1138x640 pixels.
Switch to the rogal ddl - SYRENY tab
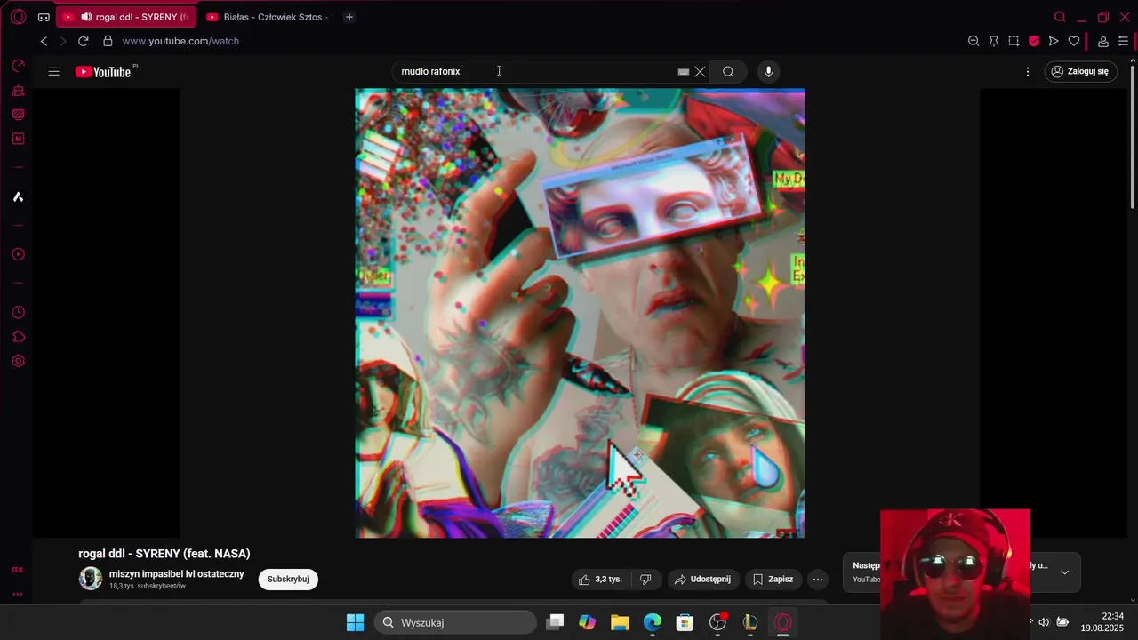click(125, 17)
